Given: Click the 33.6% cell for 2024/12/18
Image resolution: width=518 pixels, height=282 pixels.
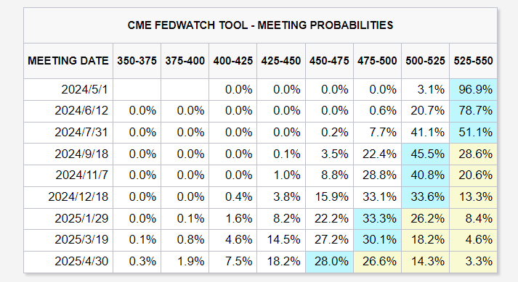Looking at the screenshot, I should tap(426, 197).
